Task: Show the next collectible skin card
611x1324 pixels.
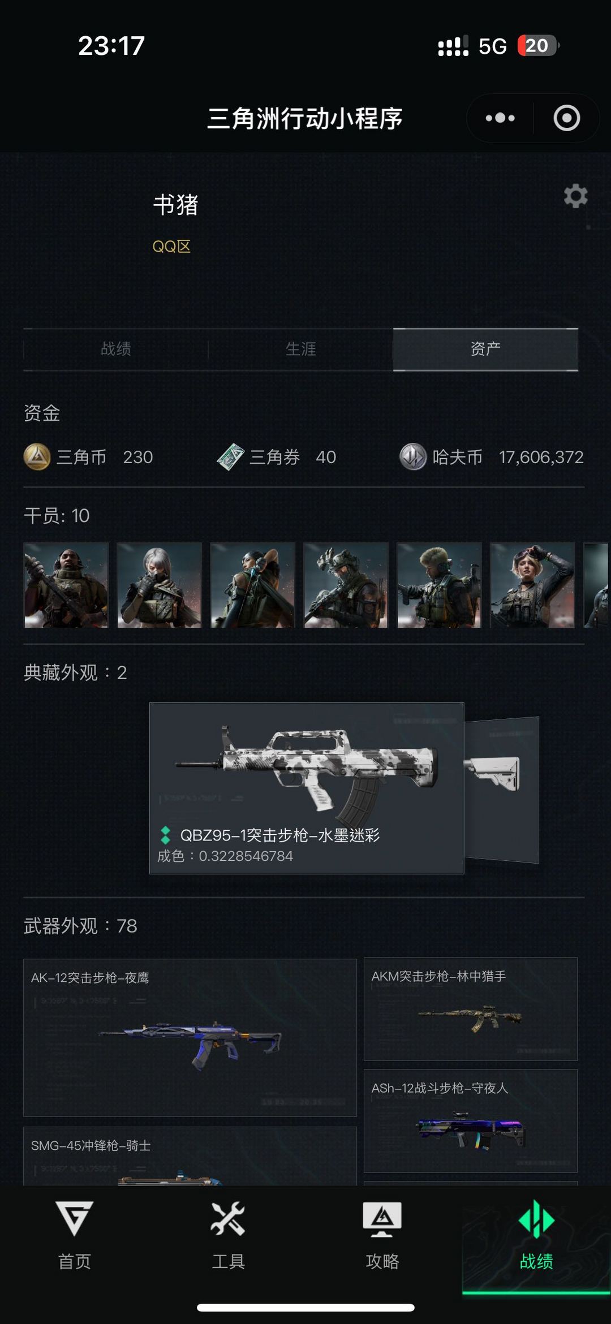Action: click(x=502, y=790)
